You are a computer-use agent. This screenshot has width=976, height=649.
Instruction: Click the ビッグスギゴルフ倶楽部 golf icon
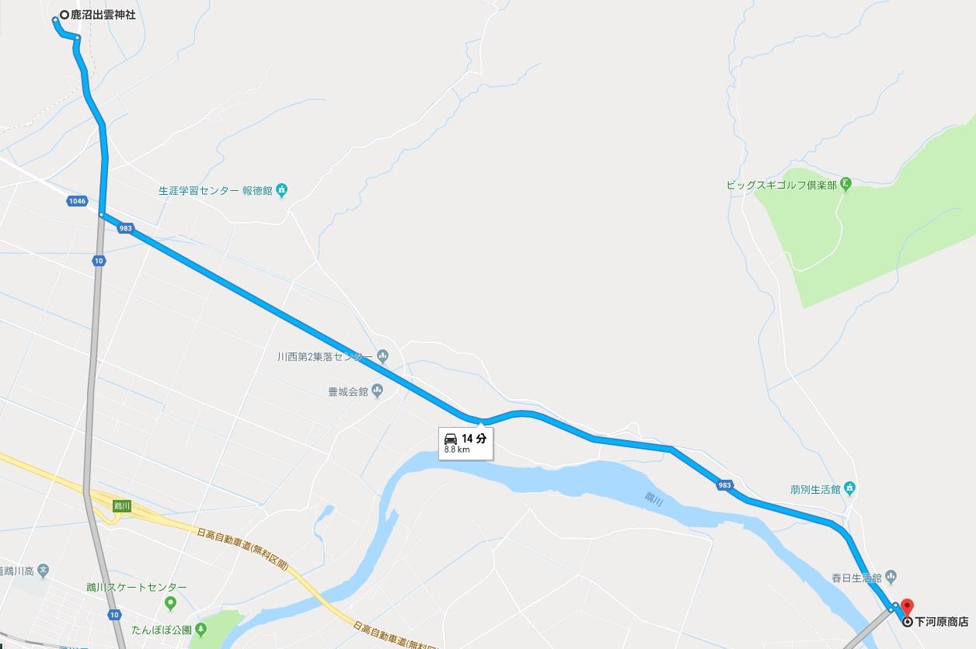tap(846, 185)
